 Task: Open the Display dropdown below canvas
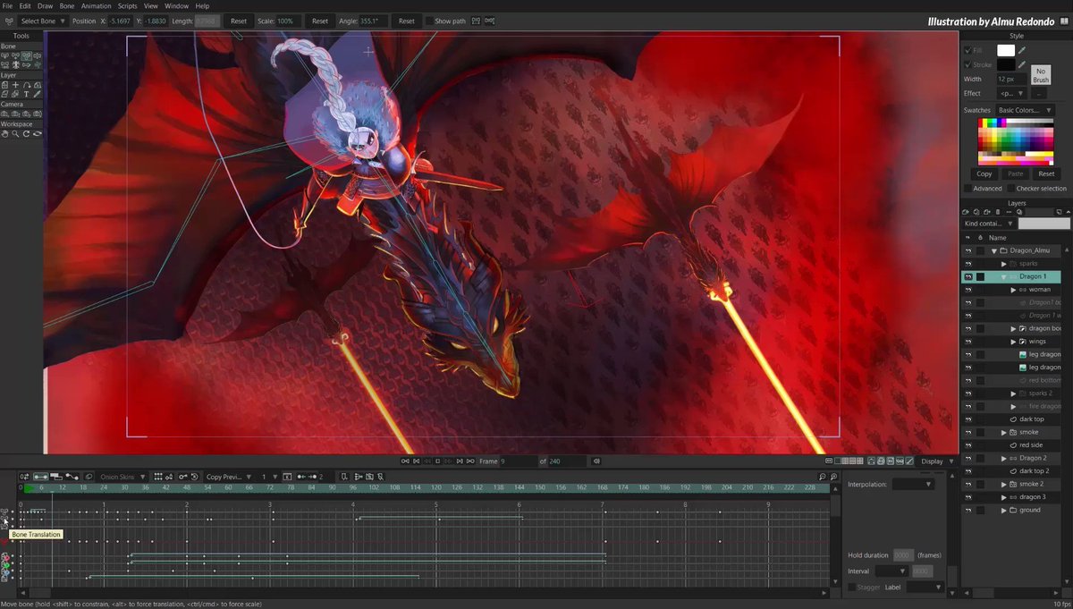click(x=937, y=461)
